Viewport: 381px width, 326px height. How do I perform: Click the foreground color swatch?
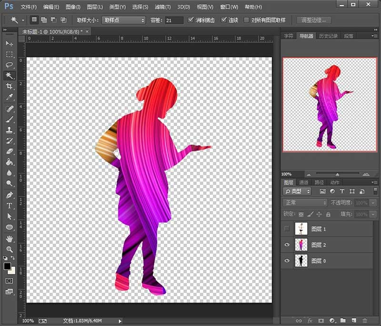[x=7, y=266]
